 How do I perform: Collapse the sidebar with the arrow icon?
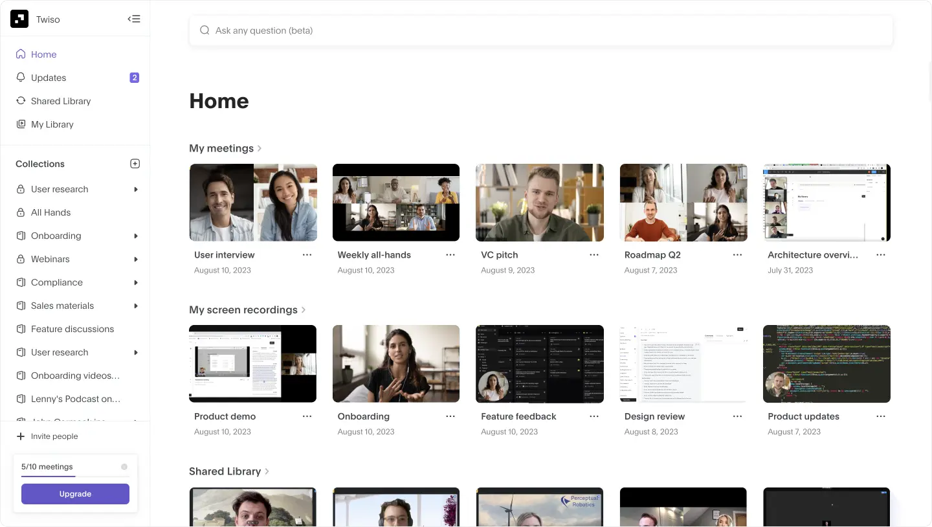(x=134, y=19)
